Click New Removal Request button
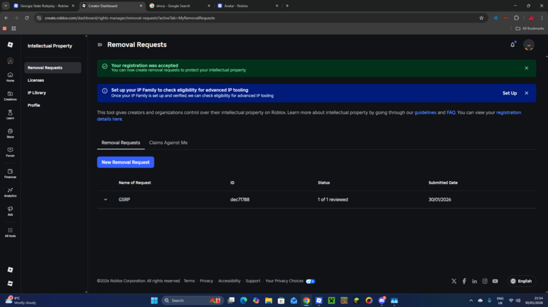The width and height of the screenshot is (548, 307). click(x=125, y=162)
